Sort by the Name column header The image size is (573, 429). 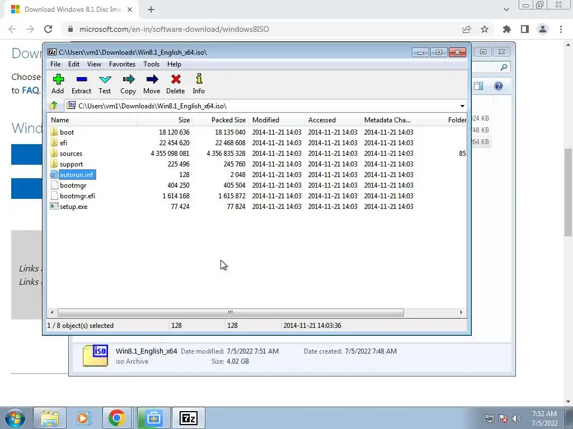[92, 120]
